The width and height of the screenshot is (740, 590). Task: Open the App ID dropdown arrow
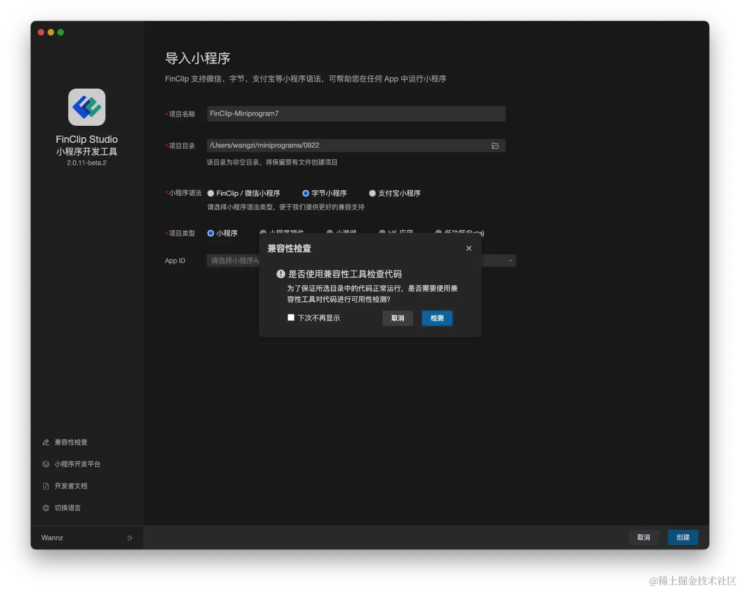[510, 261]
